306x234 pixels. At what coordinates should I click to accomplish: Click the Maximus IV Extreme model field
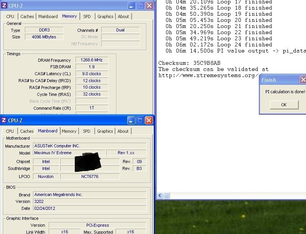tap(69, 153)
